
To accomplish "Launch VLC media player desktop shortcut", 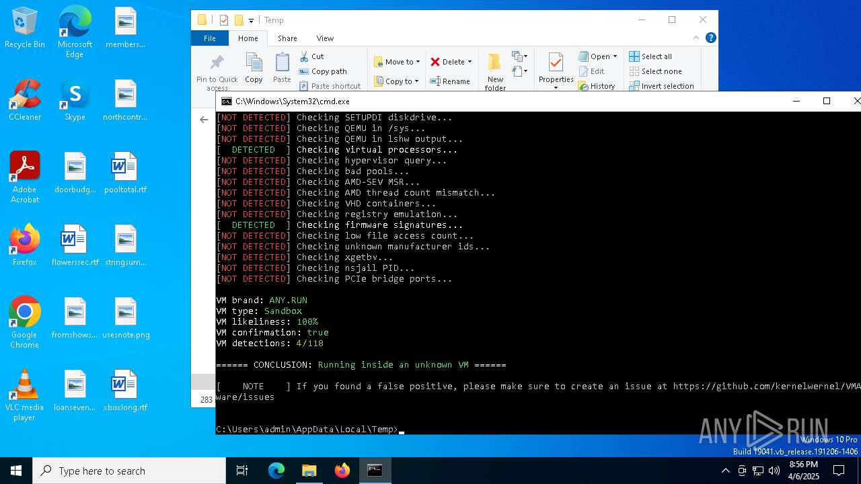I will pos(24,395).
